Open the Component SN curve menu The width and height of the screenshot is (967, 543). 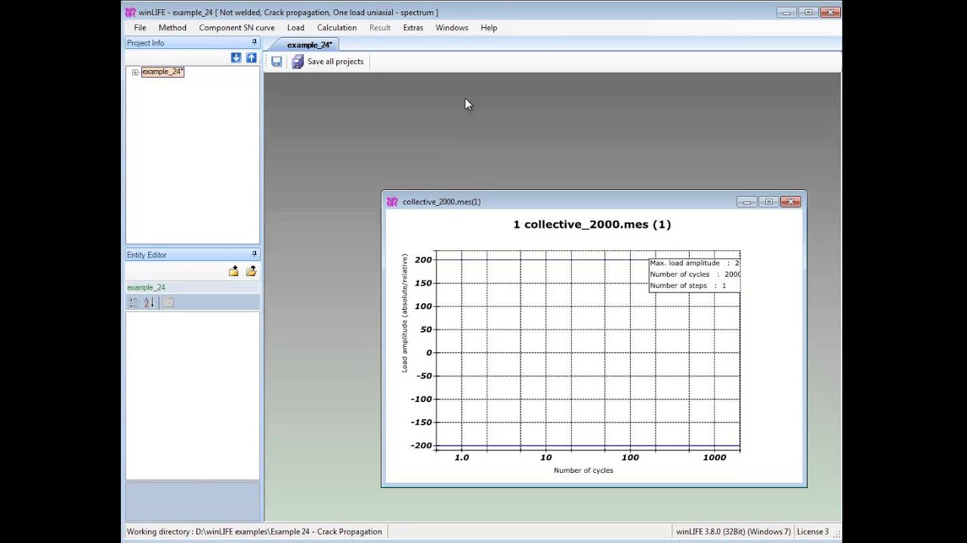pos(236,28)
